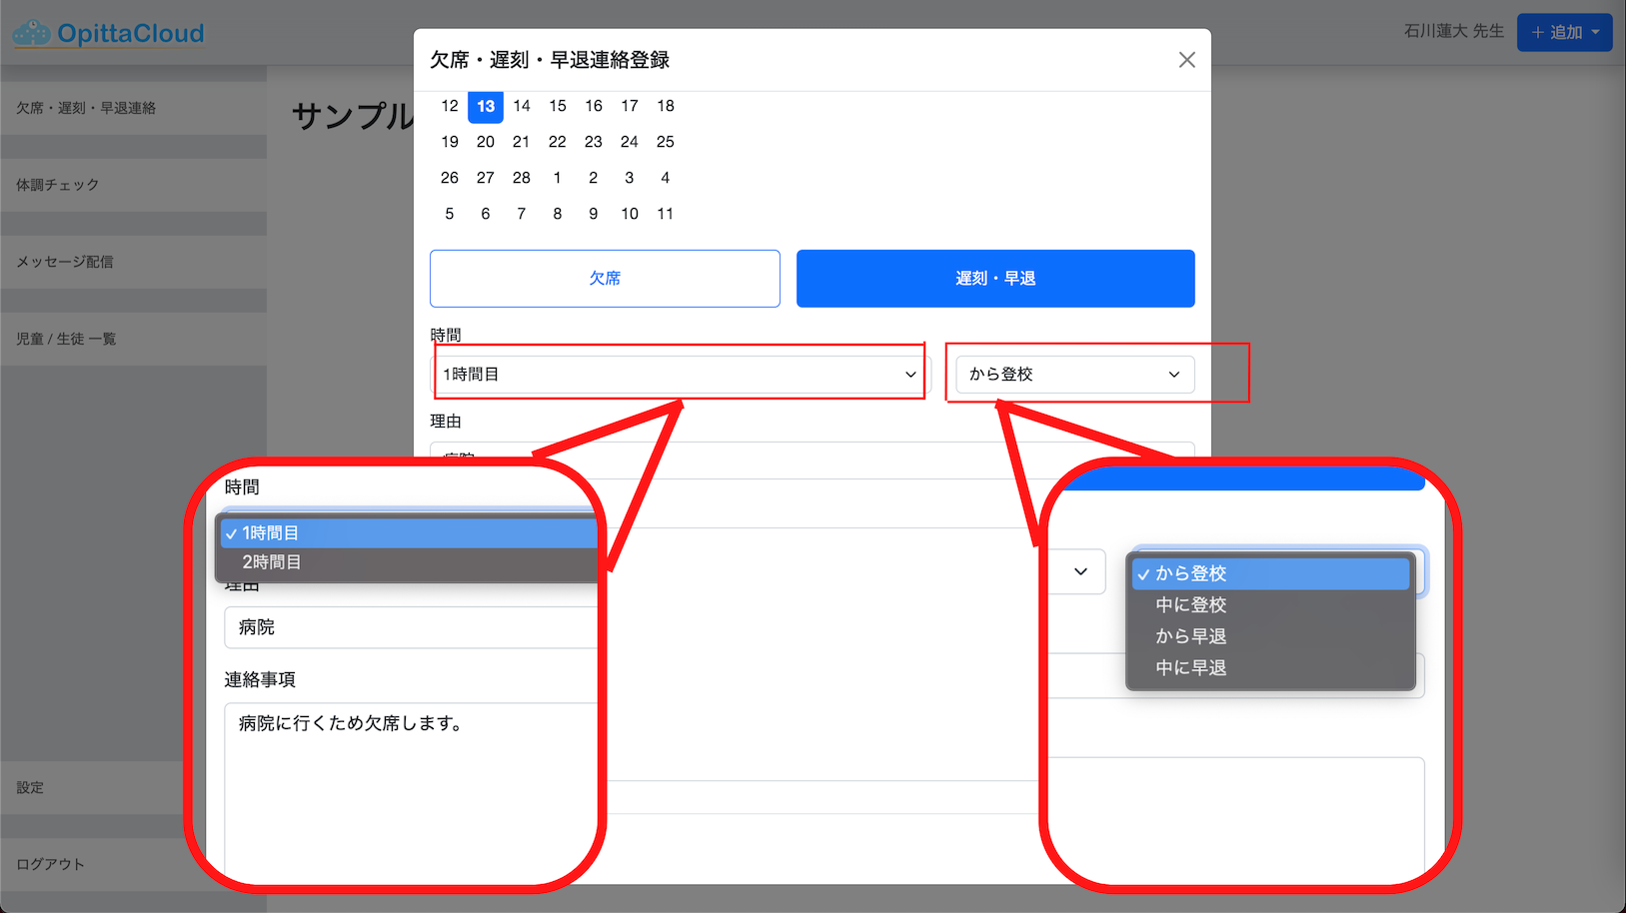Select calendar date 15
Image resolution: width=1626 pixels, height=913 pixels.
tap(558, 106)
